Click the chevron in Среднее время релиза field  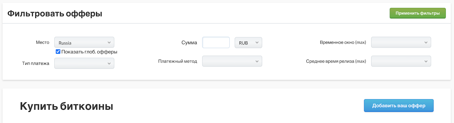click(426, 61)
